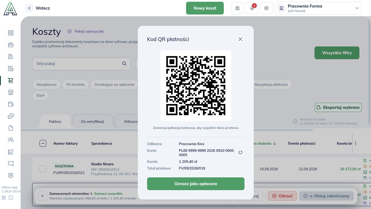371x209 pixels.
Task: Open contractors people icon in sidebar
Action: click(x=11, y=140)
